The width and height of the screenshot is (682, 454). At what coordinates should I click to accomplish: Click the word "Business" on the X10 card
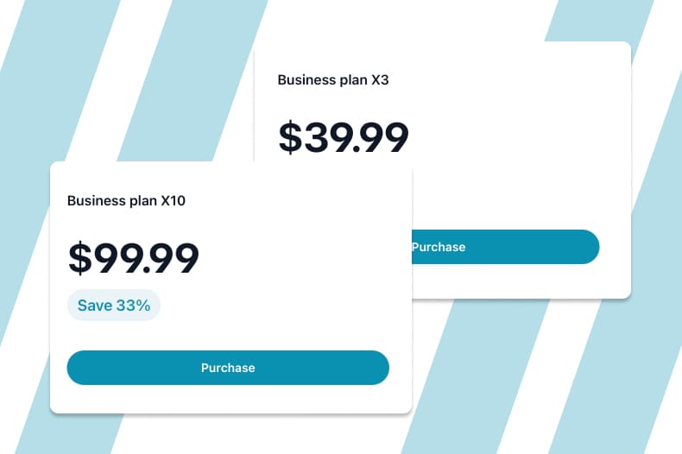95,201
